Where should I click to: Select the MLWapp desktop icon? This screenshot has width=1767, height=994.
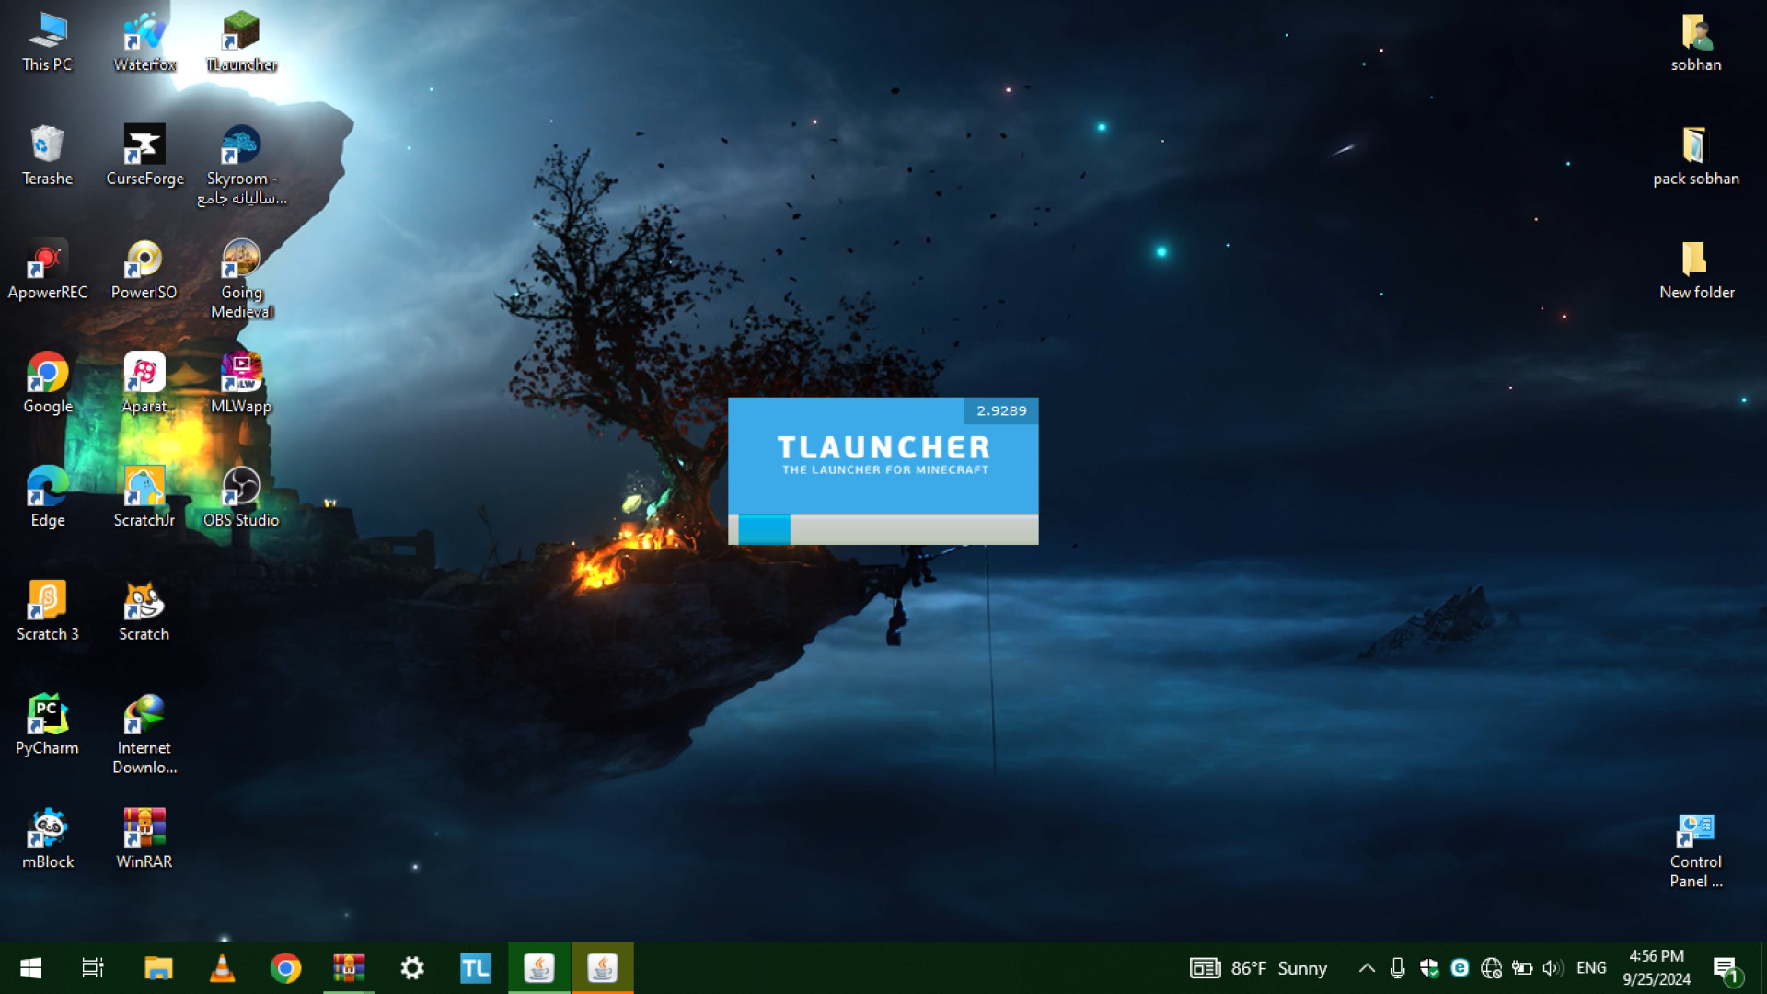(241, 384)
